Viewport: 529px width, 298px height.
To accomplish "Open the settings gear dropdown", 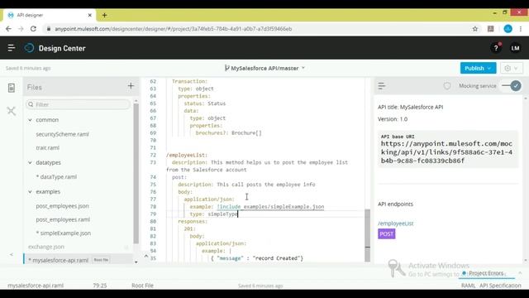I will (511, 68).
